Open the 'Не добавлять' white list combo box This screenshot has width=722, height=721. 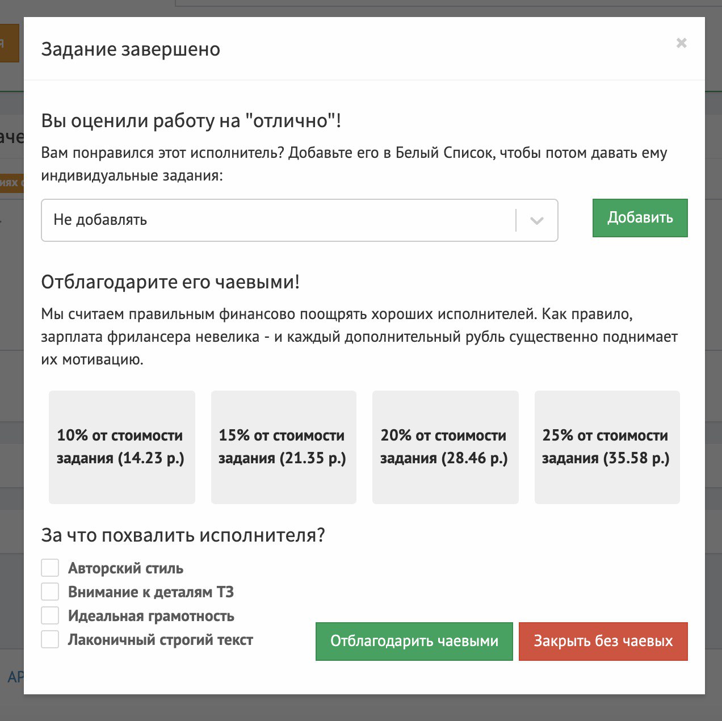point(278,220)
